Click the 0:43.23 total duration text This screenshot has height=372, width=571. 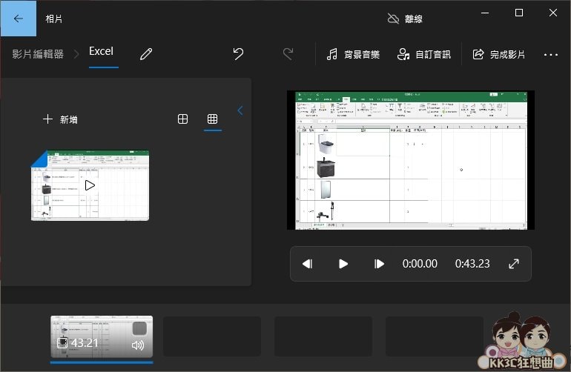click(x=472, y=264)
